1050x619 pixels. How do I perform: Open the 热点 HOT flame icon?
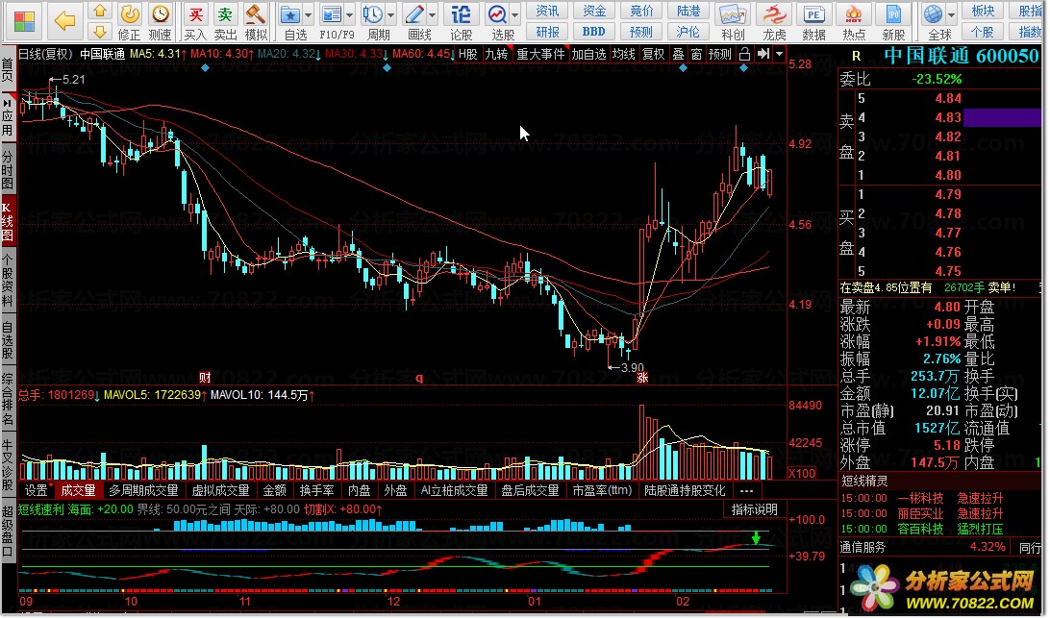coord(854,14)
